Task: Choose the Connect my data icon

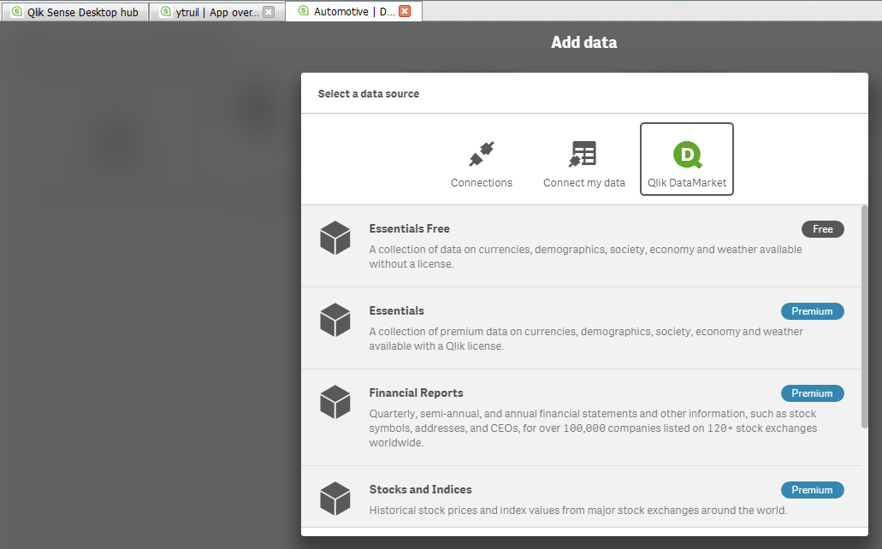Action: pos(583,154)
